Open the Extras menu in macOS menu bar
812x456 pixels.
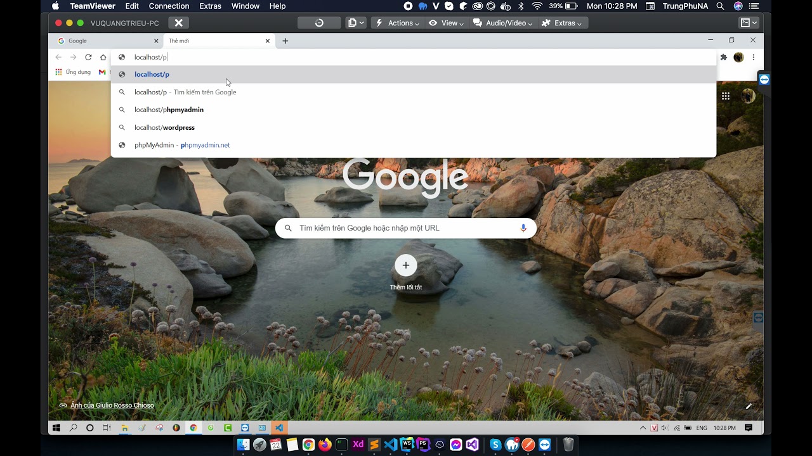(x=210, y=6)
